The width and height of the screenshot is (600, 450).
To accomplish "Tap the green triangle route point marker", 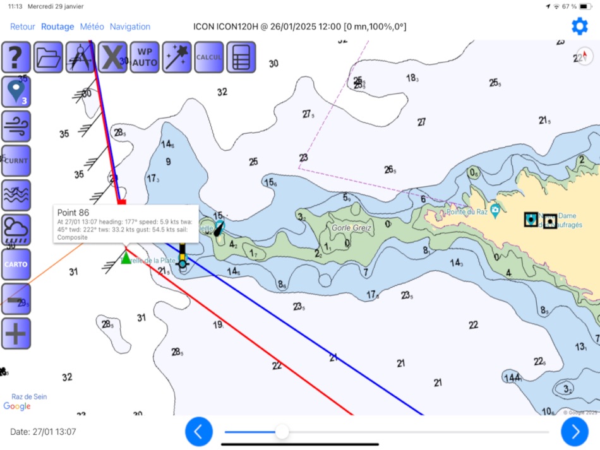I will pyautogui.click(x=126, y=258).
